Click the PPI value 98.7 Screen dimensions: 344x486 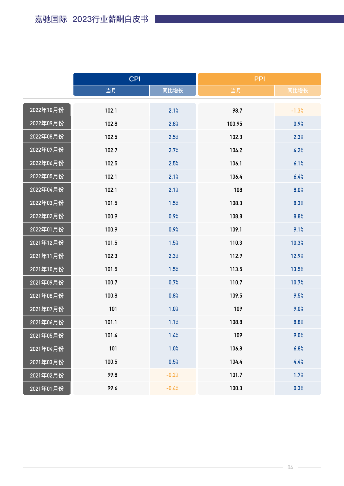coord(237,111)
